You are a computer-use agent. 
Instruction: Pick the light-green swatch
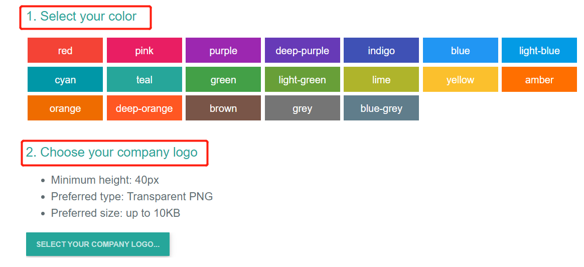(303, 79)
